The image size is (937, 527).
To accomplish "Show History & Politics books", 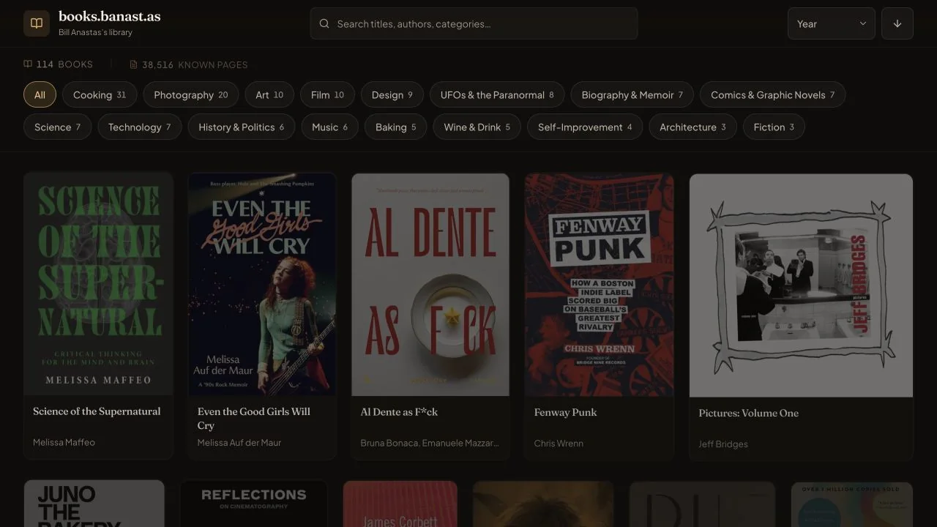I will [241, 127].
